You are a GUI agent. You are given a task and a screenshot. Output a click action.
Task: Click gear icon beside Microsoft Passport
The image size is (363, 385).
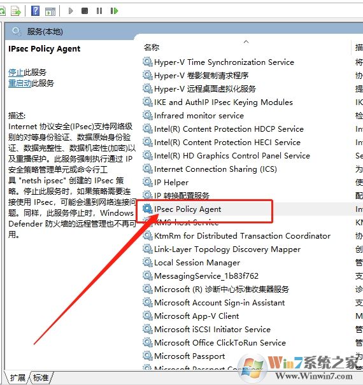point(148,356)
